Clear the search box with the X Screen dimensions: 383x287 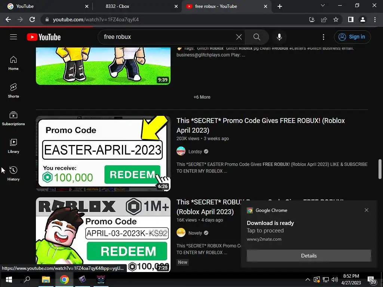tap(239, 37)
